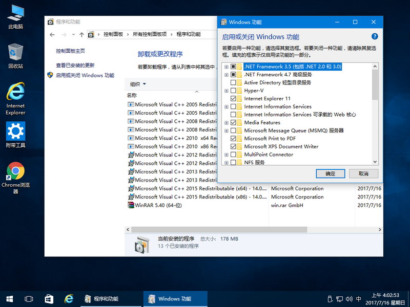Enable Active Directory 轻型目录服务 checkbox
The height and width of the screenshot is (307, 410).
tap(233, 82)
